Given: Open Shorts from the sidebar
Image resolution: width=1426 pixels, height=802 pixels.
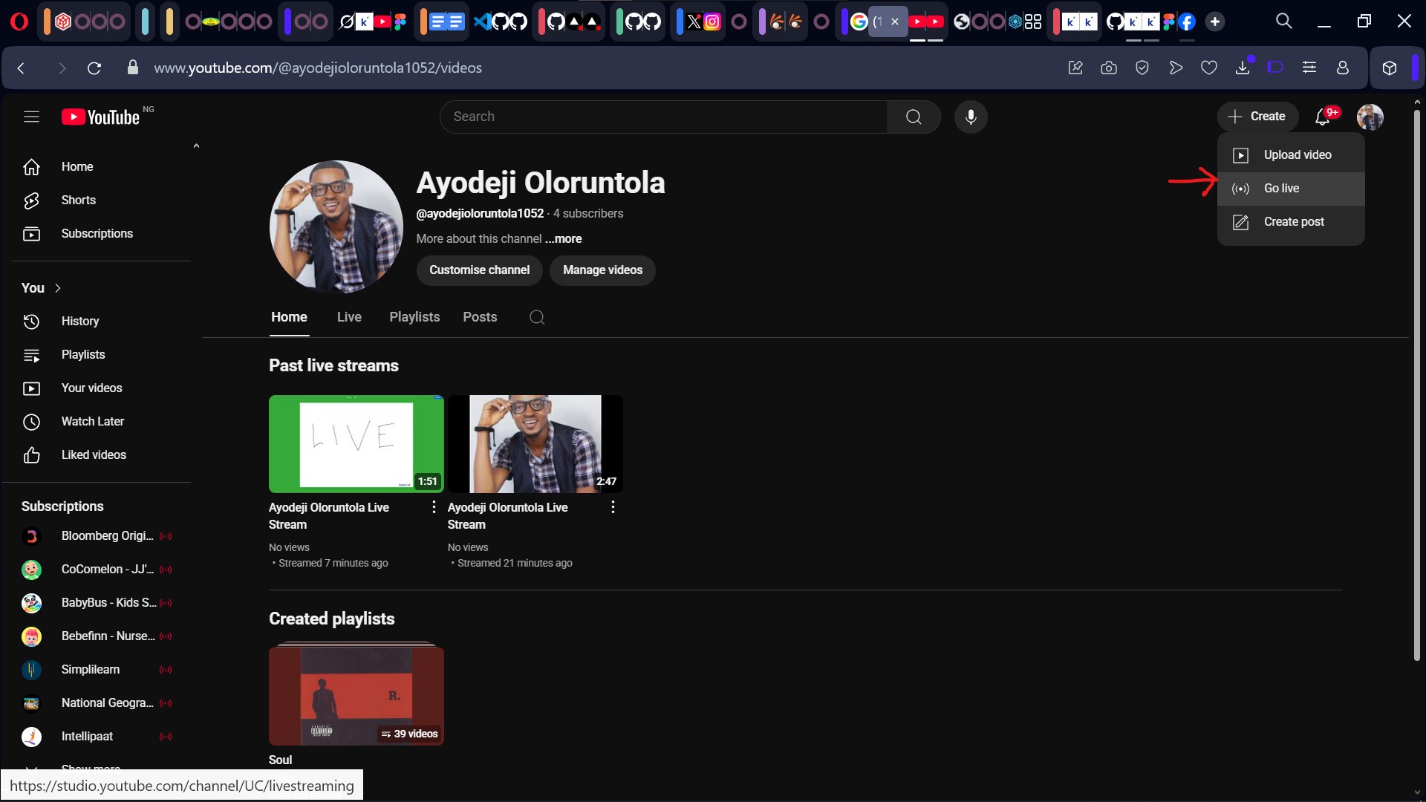Looking at the screenshot, I should click(x=78, y=200).
